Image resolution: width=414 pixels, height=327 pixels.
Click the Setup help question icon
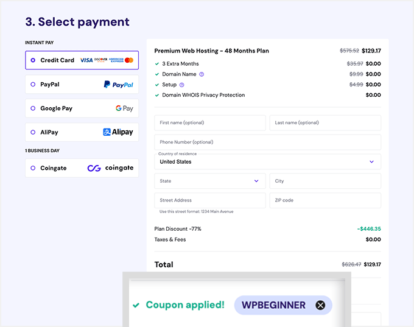coord(182,85)
